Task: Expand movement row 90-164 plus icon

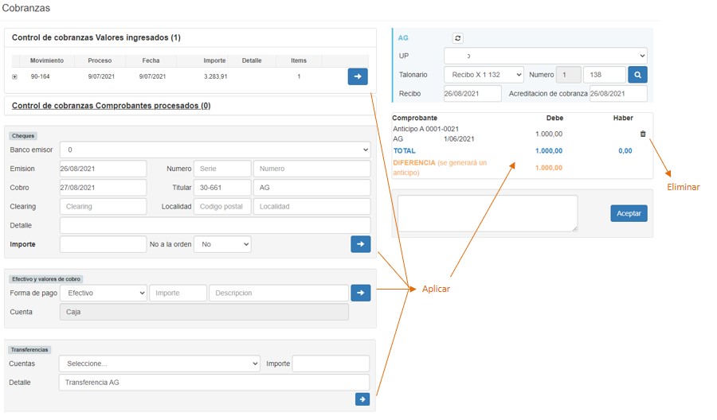Action: pos(14,77)
